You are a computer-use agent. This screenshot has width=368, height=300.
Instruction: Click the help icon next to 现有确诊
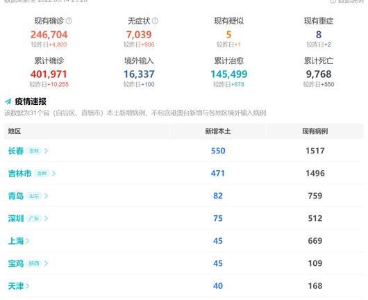69,21
